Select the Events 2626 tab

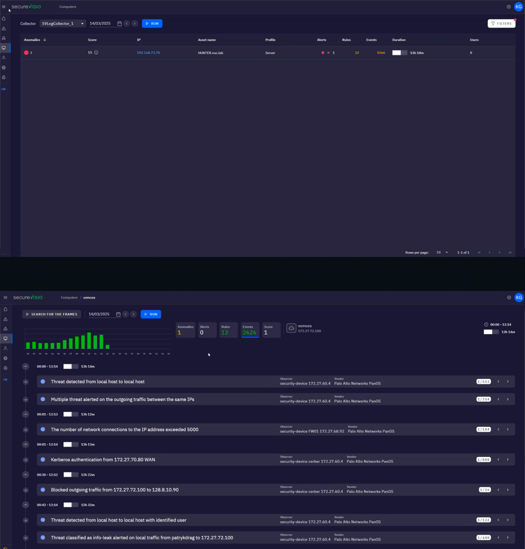pos(250,330)
